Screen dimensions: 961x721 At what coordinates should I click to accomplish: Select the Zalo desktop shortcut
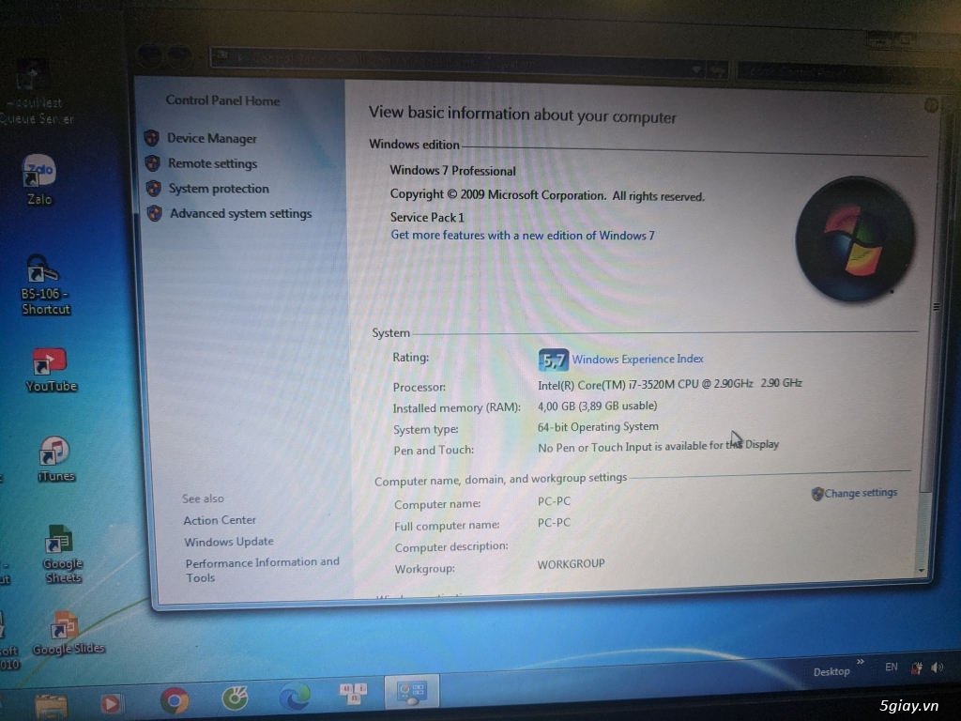click(x=39, y=179)
